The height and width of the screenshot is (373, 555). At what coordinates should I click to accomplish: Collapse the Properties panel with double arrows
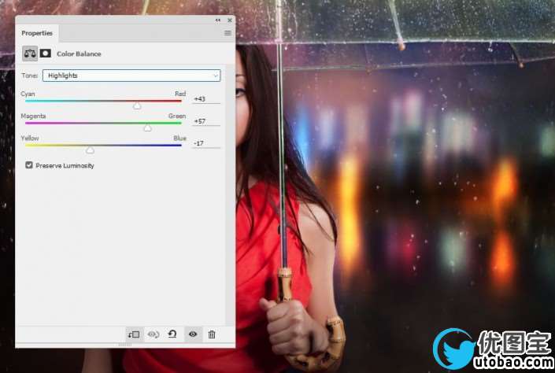[x=218, y=20]
